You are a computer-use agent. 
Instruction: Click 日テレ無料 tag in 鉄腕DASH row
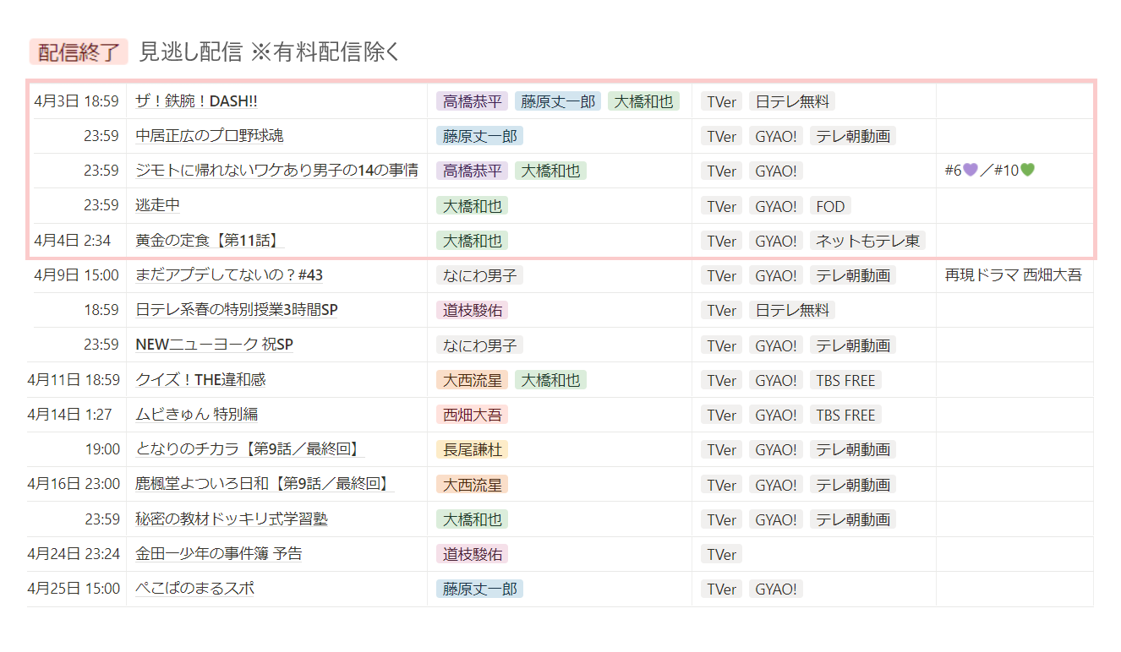click(792, 101)
